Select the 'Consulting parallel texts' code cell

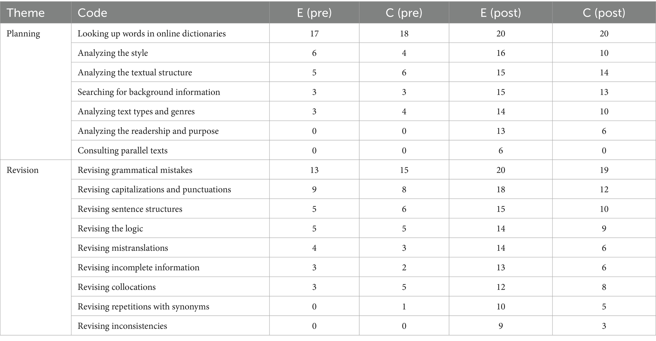tap(123, 151)
